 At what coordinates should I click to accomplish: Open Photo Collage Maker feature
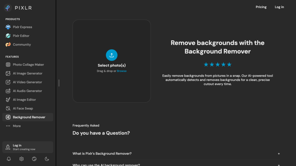28,65
